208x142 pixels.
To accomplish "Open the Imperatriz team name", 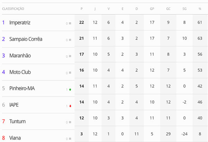I will coord(20,23).
